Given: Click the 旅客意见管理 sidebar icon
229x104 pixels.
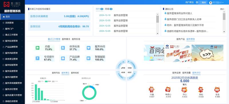Looking at the screenshot, I should 3,59.
